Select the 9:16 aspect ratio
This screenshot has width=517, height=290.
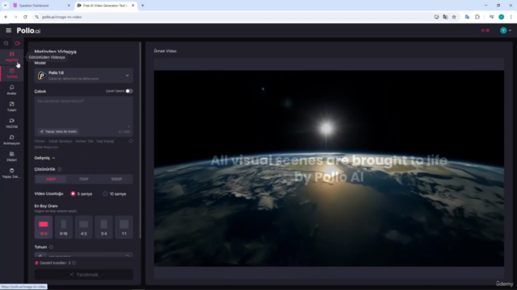pyautogui.click(x=64, y=227)
